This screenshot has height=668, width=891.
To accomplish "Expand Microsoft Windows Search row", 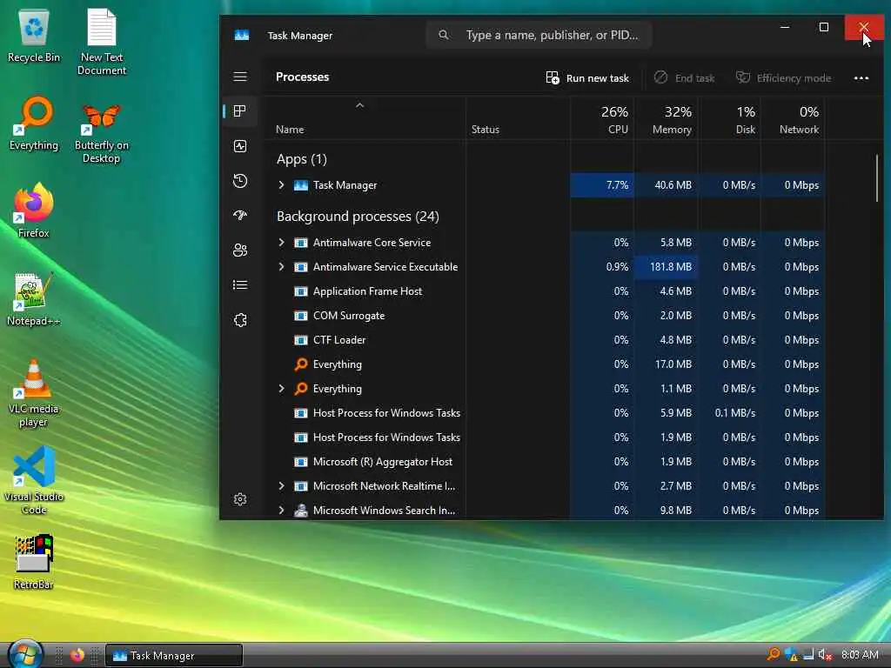I will click(x=281, y=510).
